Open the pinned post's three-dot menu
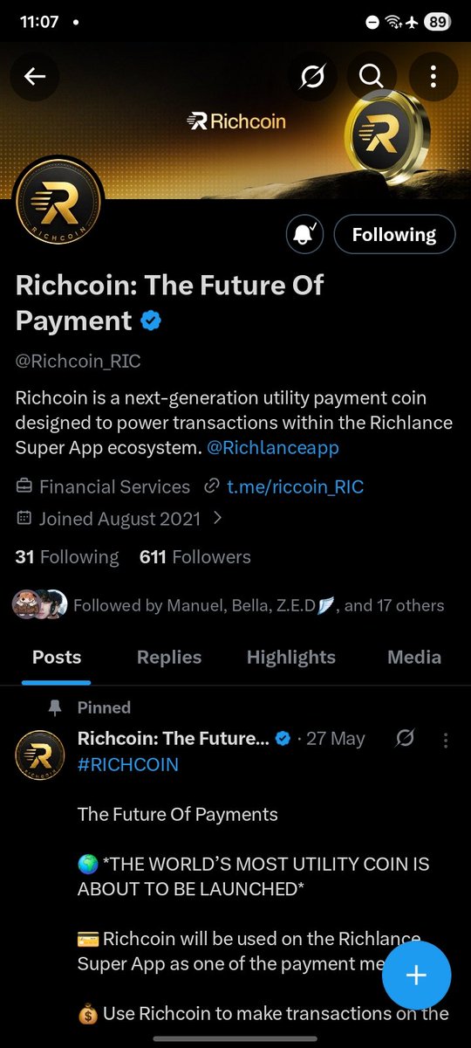The width and height of the screenshot is (471, 1048). click(446, 740)
